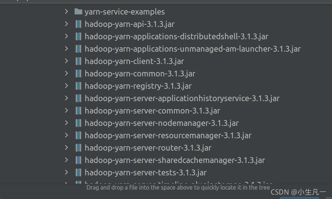Click the jar icon of hadoop-yarn-api

click(78, 24)
